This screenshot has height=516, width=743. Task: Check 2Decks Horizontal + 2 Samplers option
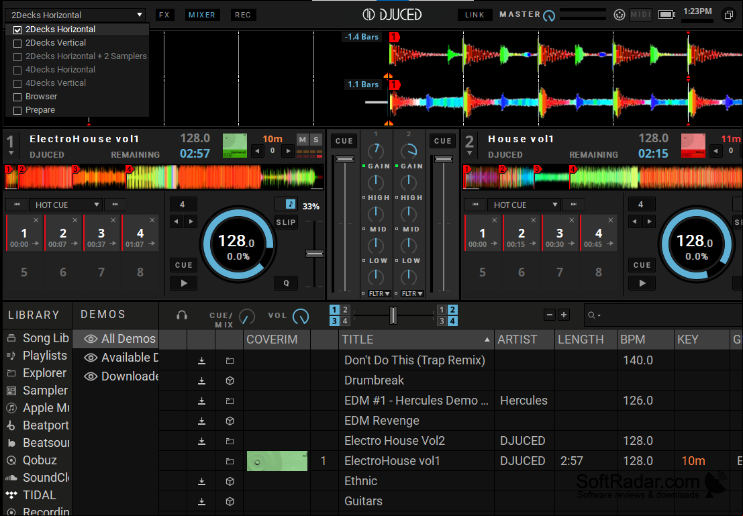click(17, 57)
